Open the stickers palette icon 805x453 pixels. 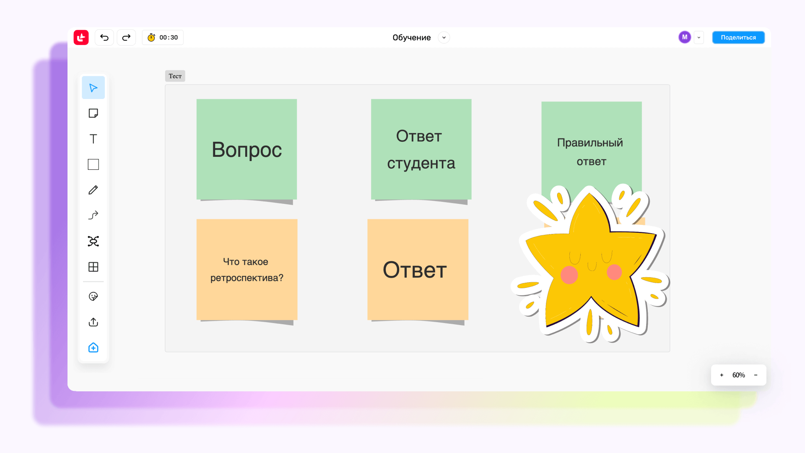93,297
